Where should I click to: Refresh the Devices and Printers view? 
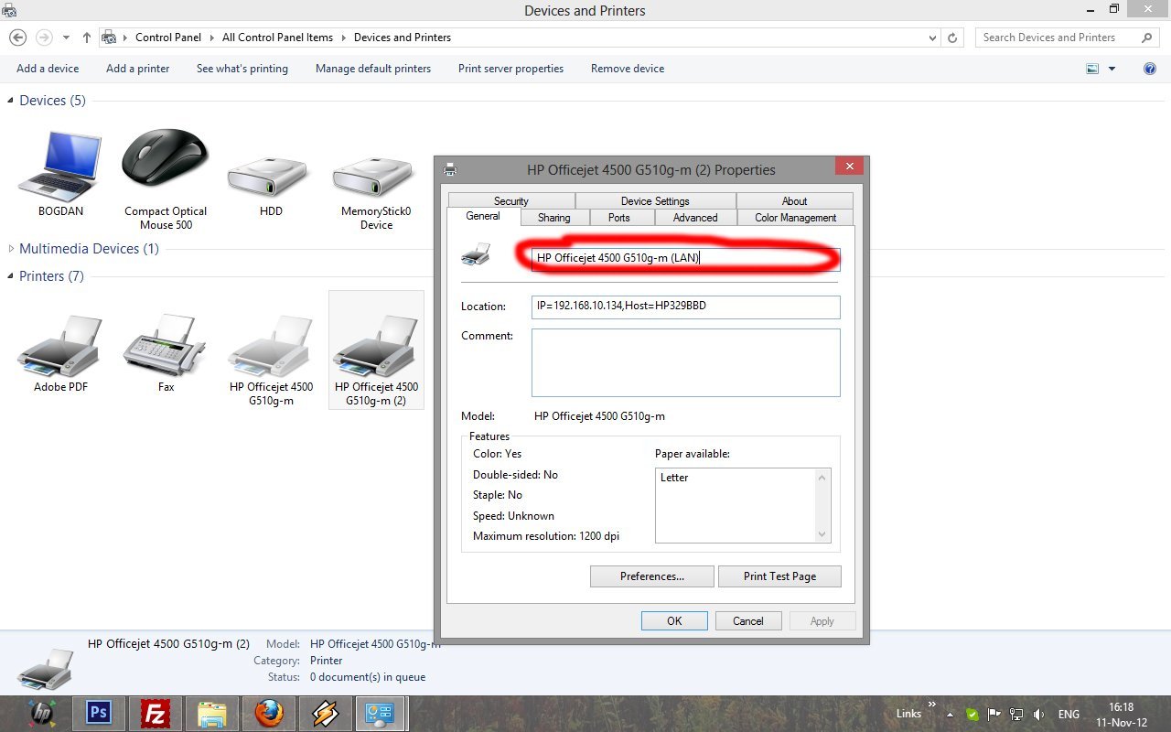(952, 38)
